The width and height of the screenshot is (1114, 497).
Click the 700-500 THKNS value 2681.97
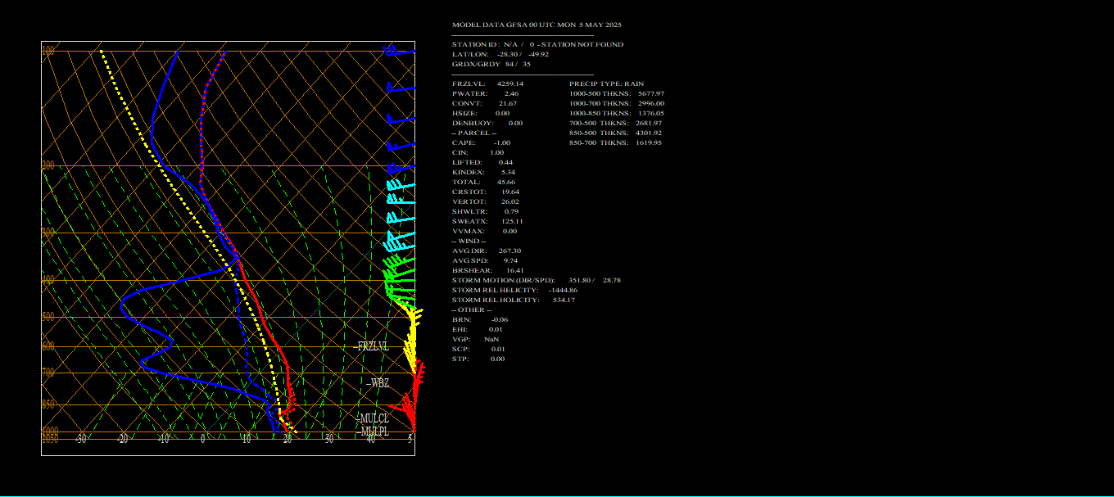click(649, 123)
